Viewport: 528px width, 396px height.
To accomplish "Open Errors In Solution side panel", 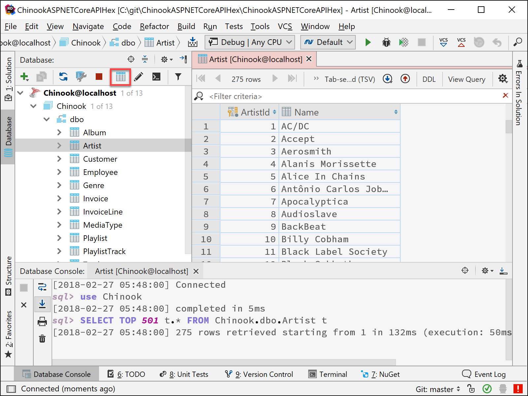I will pos(519,92).
